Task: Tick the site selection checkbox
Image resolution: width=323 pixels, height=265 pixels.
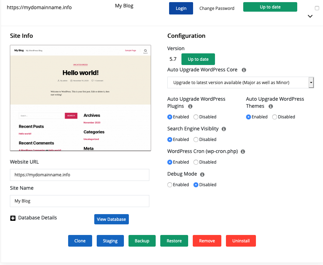Action: [317, 8]
